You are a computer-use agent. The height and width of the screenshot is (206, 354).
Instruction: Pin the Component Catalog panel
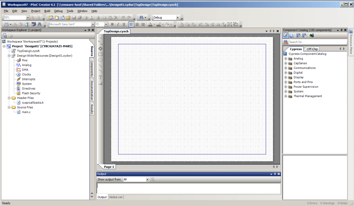[x=341, y=30]
